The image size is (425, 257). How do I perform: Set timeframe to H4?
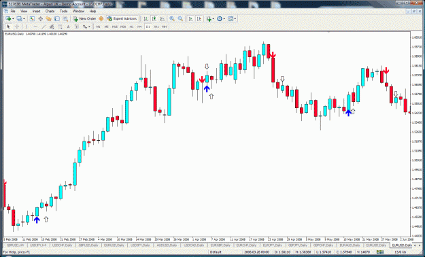point(139,27)
